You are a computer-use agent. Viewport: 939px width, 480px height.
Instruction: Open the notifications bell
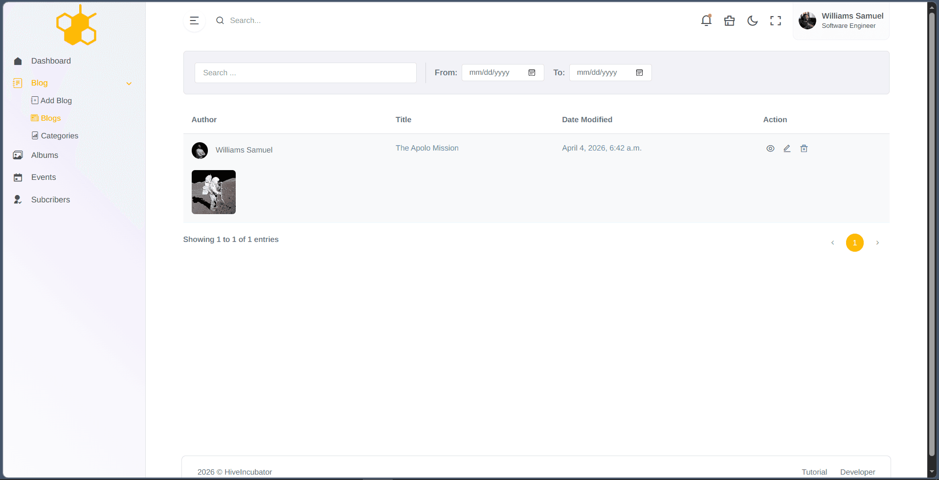coord(706,21)
